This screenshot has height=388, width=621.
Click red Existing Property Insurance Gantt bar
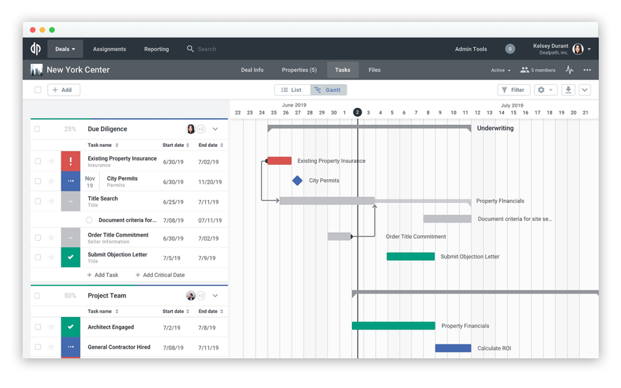[x=279, y=161]
